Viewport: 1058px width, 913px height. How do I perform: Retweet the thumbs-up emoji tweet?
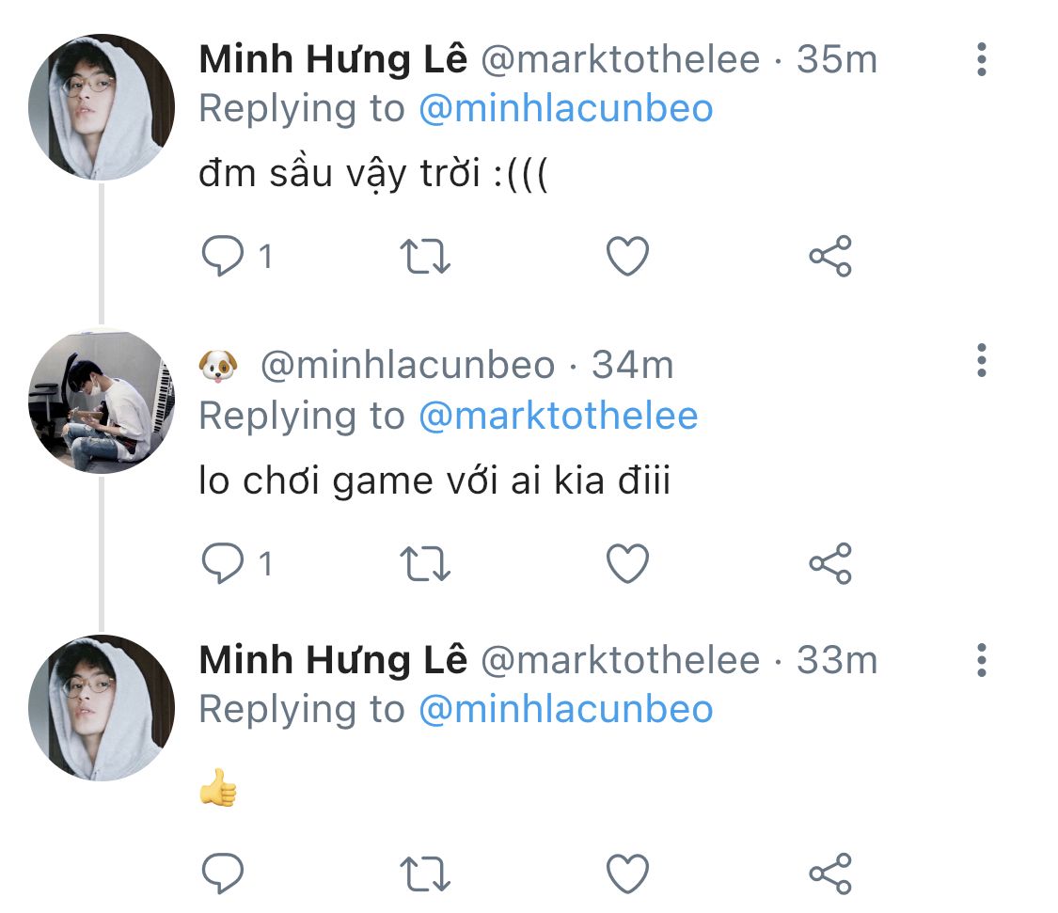point(425,874)
